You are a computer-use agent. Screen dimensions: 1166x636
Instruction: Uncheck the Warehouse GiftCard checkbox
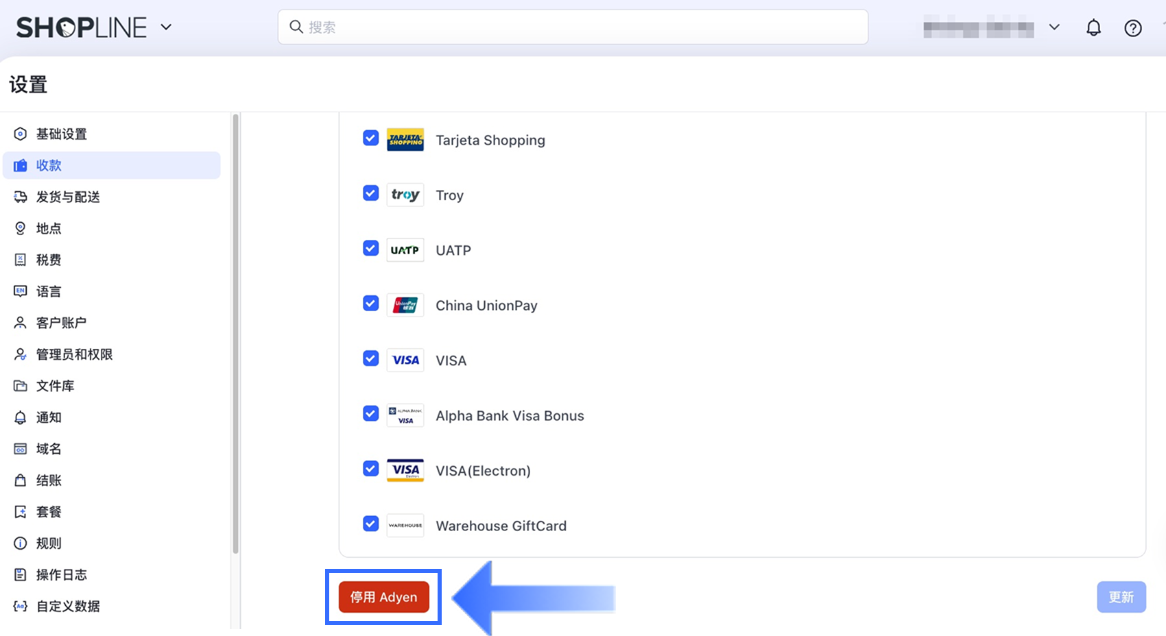370,524
